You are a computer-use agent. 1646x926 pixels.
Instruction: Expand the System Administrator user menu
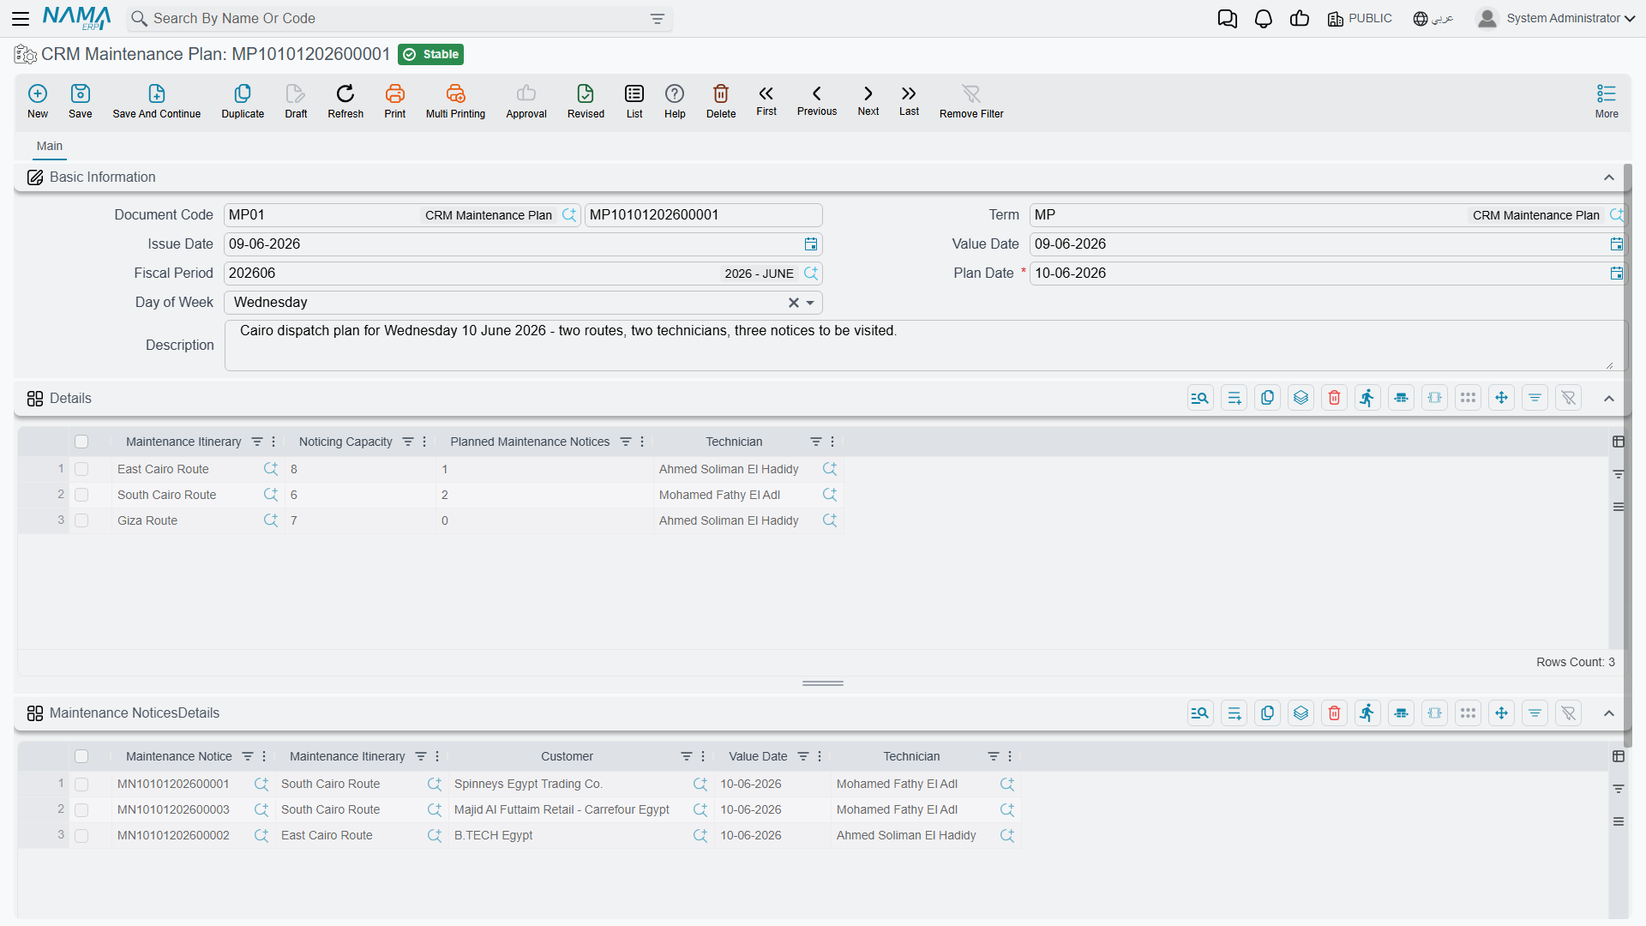coord(1555,18)
